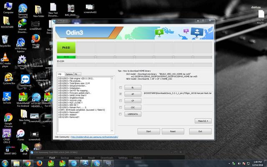
Task: Open the Mass D/L dropdown button
Action: [x=203, y=121]
